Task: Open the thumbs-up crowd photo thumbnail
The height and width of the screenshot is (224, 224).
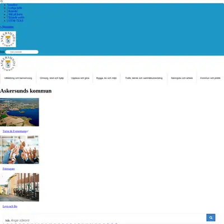Action: [20, 150]
